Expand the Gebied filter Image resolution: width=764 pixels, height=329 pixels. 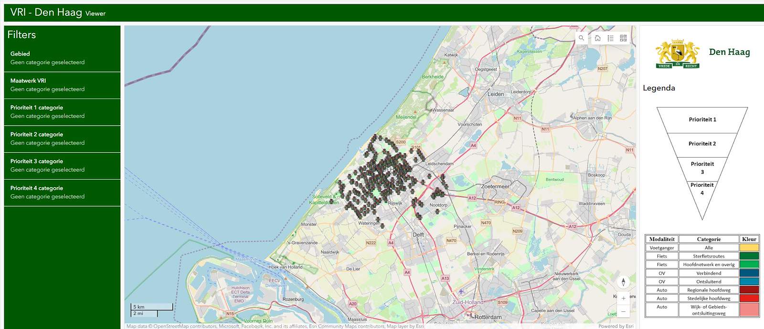tap(62, 58)
